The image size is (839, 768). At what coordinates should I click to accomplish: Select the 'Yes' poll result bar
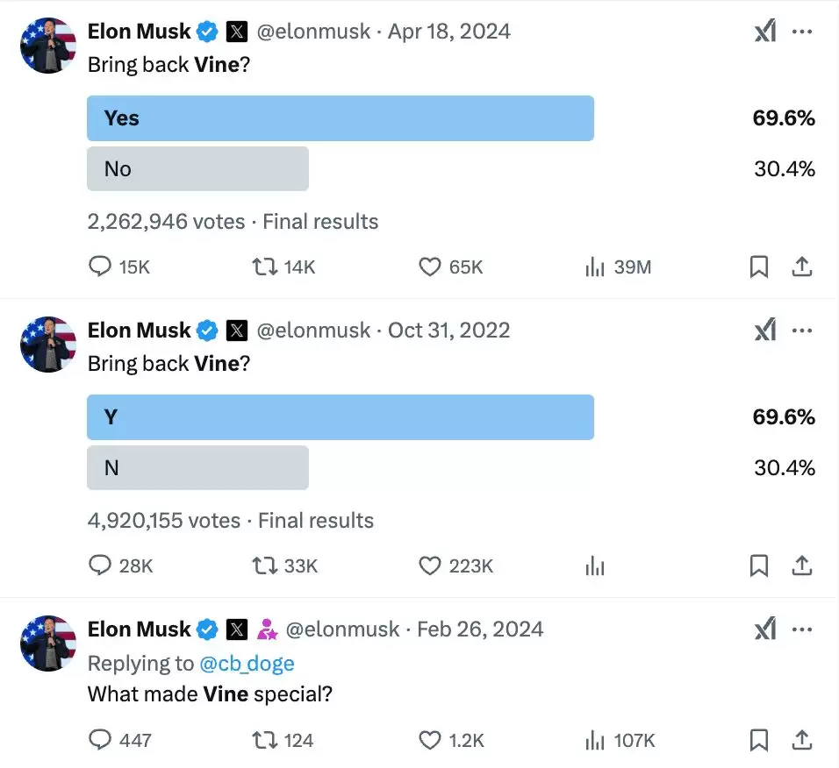click(x=341, y=118)
